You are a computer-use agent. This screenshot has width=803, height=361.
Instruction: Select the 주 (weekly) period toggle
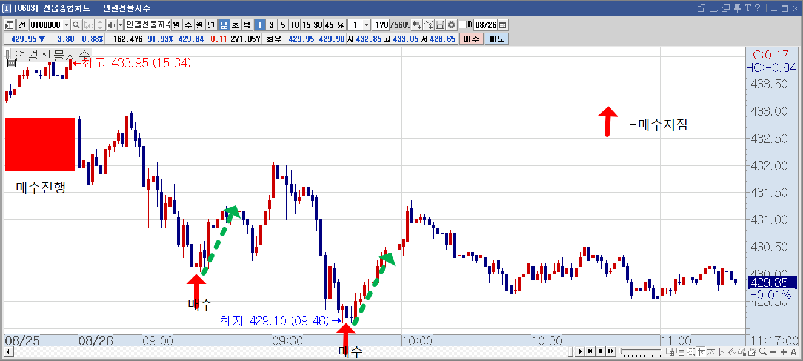[x=188, y=25]
